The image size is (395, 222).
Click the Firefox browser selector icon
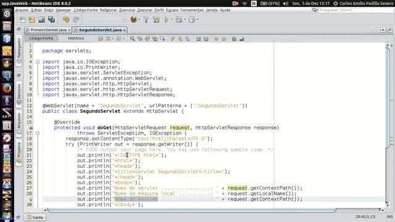pos(134,20)
